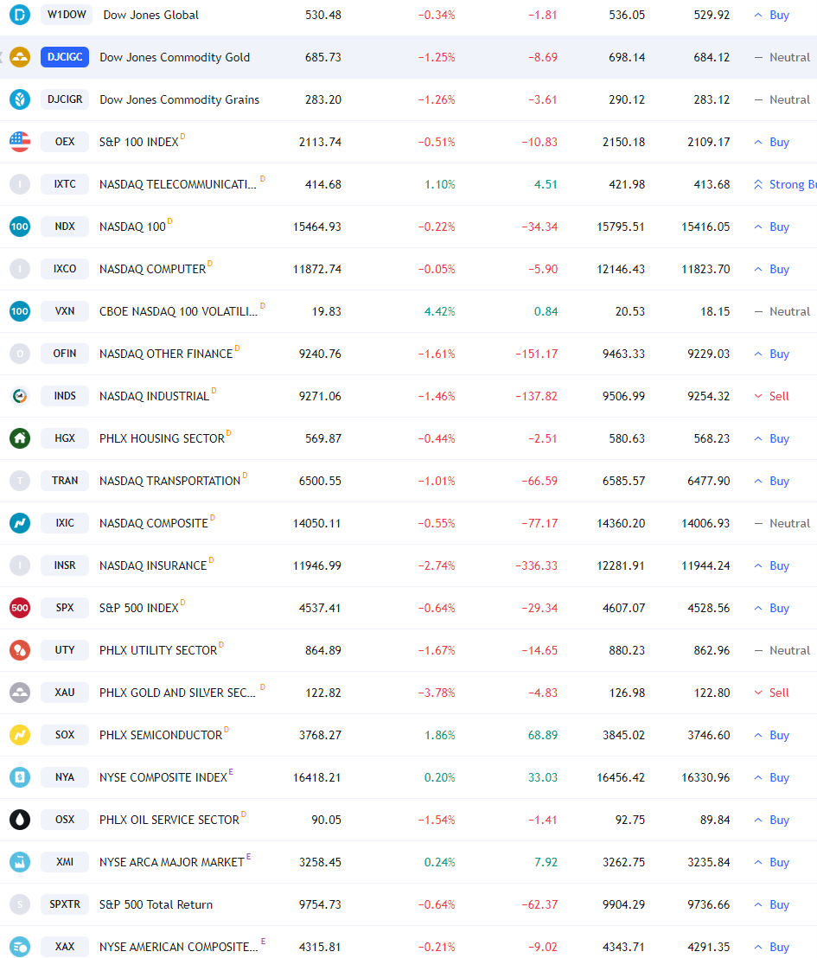
Task: Click the 0.24% change for XMI
Action: point(440,862)
